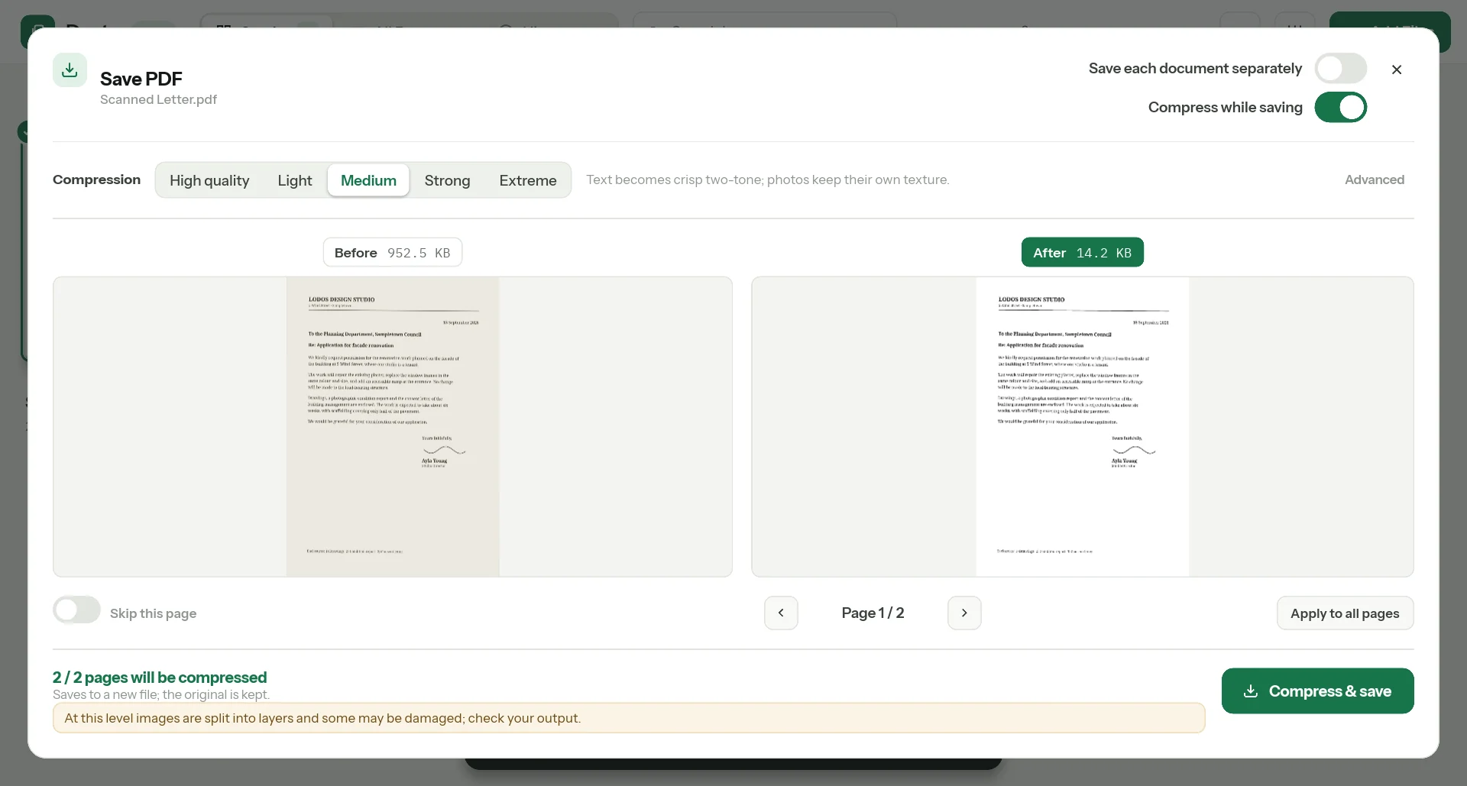Go to next page chevron

point(964,613)
